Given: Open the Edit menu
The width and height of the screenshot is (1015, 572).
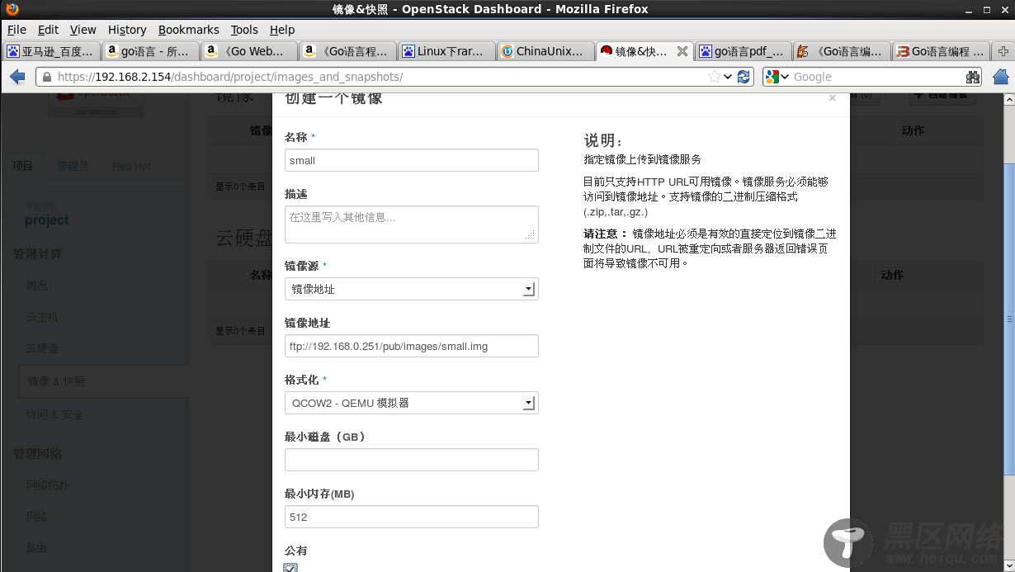Looking at the screenshot, I should pos(48,30).
